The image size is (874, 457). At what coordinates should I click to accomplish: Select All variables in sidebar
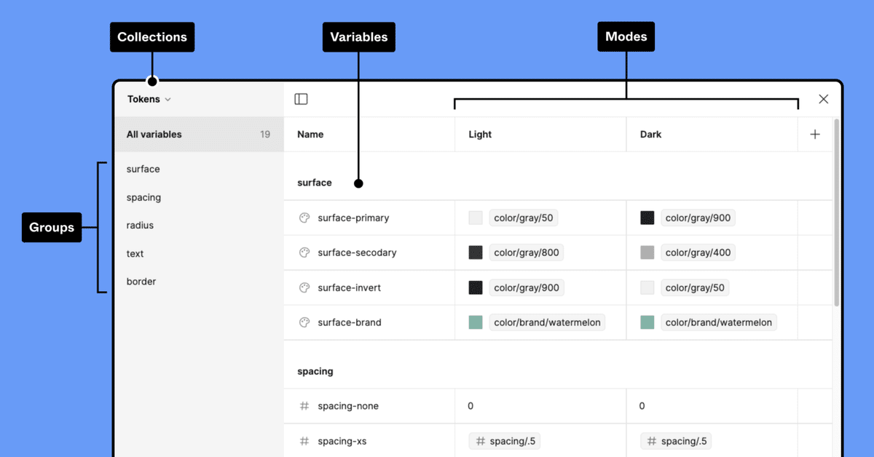click(x=199, y=134)
